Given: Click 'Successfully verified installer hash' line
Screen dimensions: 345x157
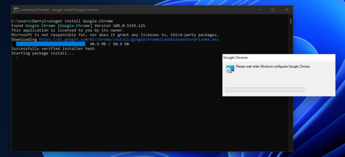Looking at the screenshot, I should (x=53, y=49).
